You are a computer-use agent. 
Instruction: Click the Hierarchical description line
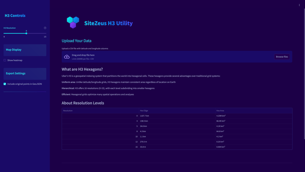pos(108,88)
